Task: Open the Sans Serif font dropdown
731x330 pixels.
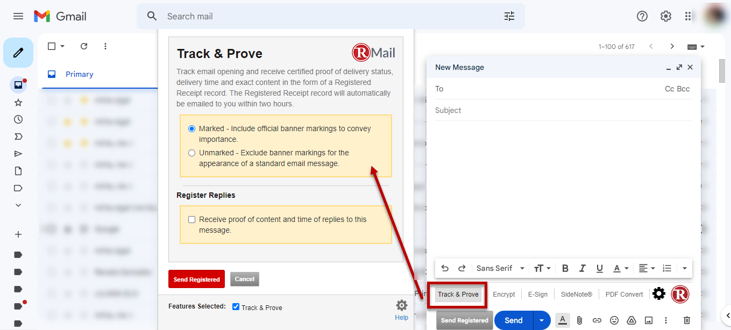Action: click(500, 268)
